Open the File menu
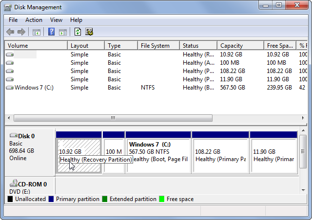The height and width of the screenshot is (220, 312). click(13, 20)
